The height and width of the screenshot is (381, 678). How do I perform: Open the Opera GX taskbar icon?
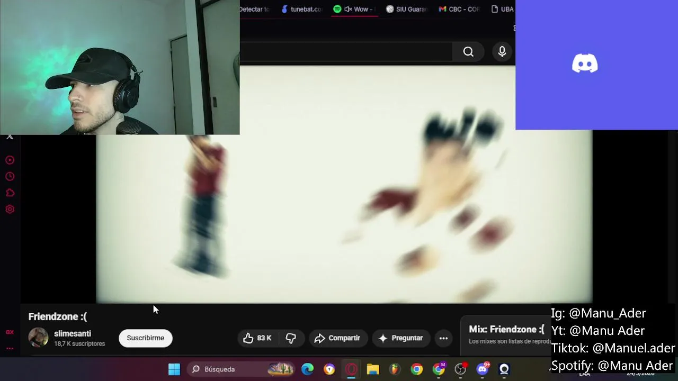351,369
